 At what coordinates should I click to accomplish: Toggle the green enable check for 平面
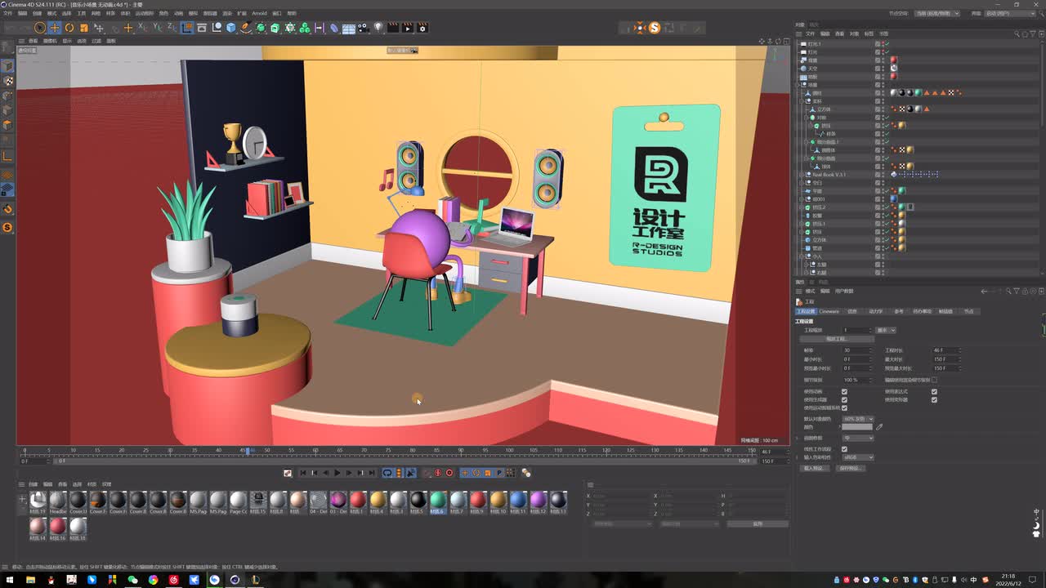click(x=886, y=190)
